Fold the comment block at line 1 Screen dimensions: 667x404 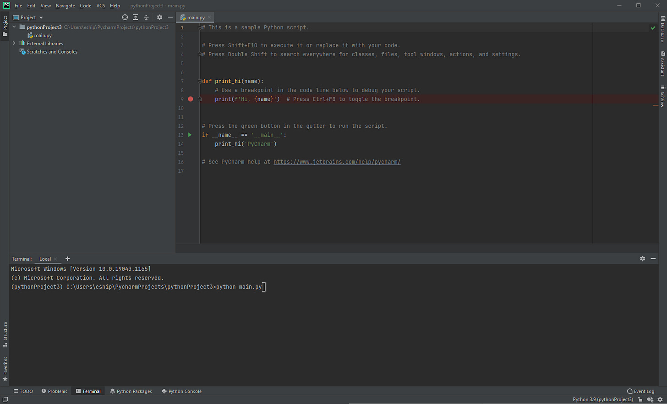click(200, 27)
